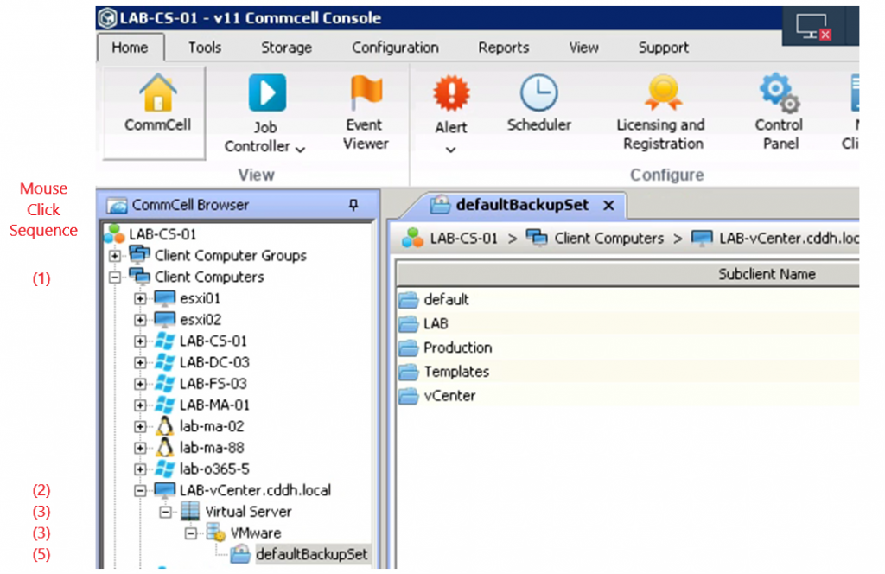This screenshot has width=885, height=574.
Task: Click the Virtual Server agent icon
Action: coord(190,512)
